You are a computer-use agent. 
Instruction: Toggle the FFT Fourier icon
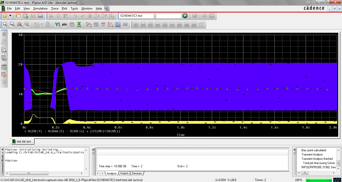65,24
